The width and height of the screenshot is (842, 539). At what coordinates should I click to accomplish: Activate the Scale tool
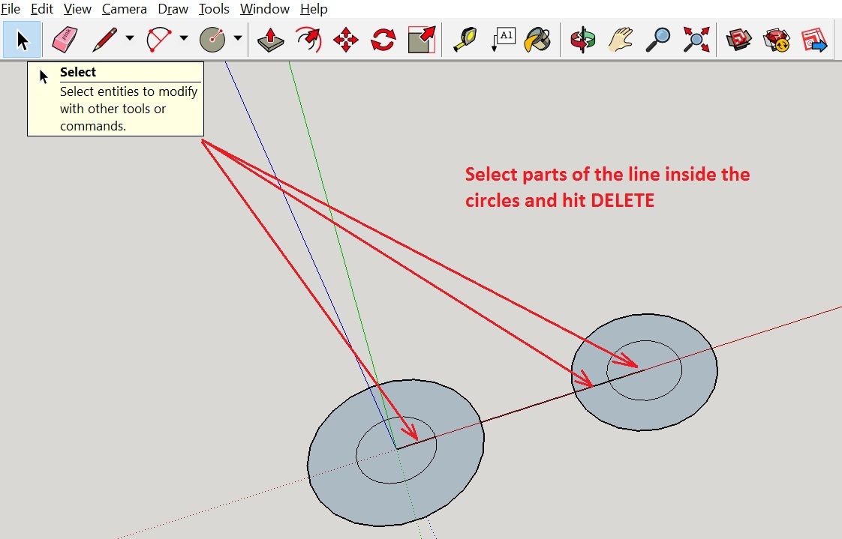coord(420,39)
